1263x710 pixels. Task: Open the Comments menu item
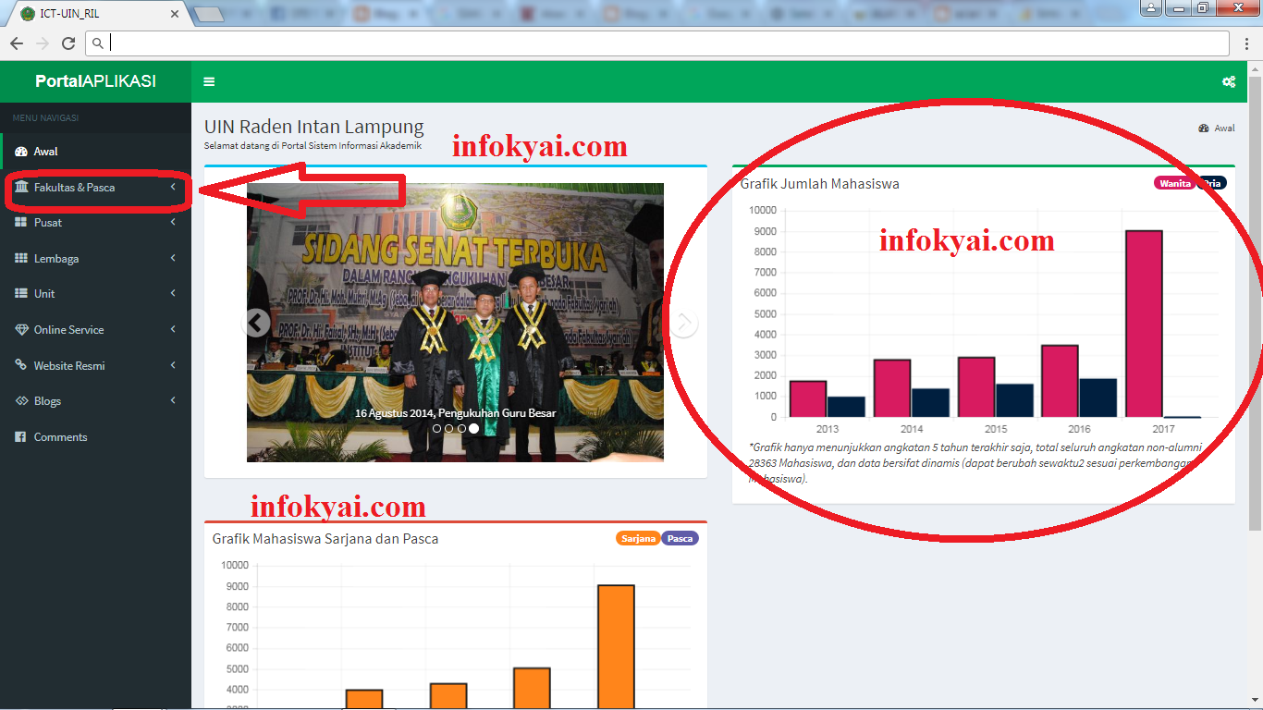[95, 437]
